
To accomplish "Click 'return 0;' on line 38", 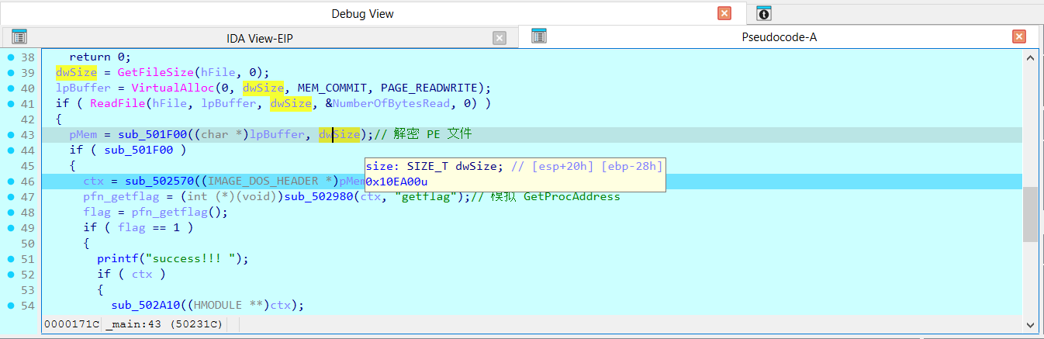I will pyautogui.click(x=100, y=57).
